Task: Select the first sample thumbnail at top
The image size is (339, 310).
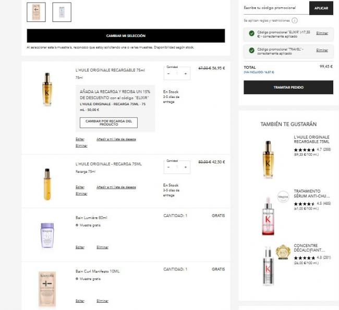Action: click(x=36, y=12)
